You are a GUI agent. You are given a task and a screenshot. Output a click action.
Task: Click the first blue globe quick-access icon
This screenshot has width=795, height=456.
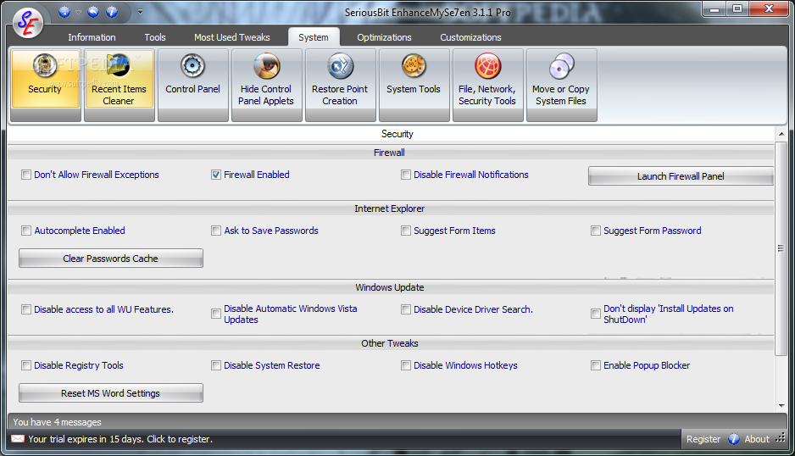click(64, 12)
